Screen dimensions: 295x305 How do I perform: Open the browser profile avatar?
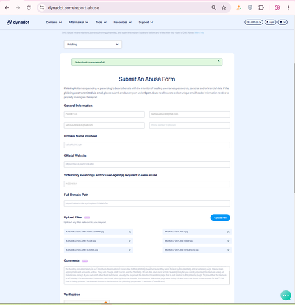click(x=277, y=8)
